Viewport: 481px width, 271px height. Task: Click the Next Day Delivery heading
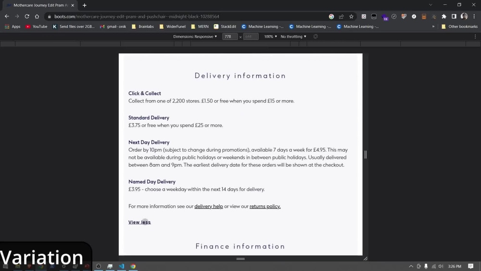[149, 142]
